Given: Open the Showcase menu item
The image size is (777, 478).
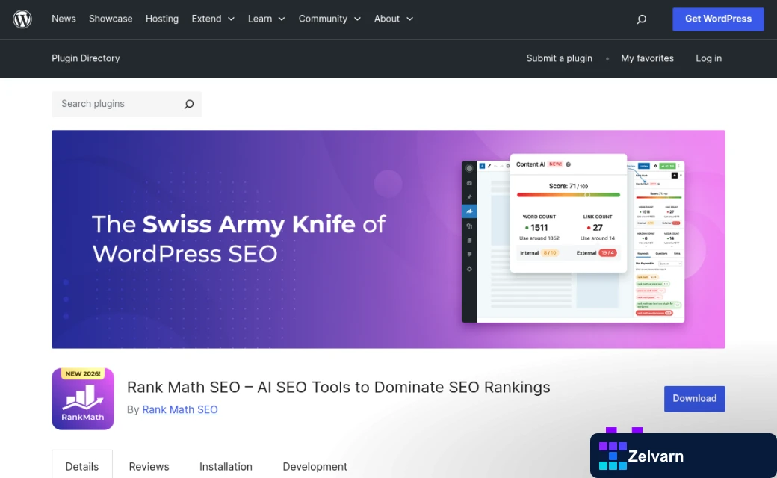Looking at the screenshot, I should tap(111, 19).
